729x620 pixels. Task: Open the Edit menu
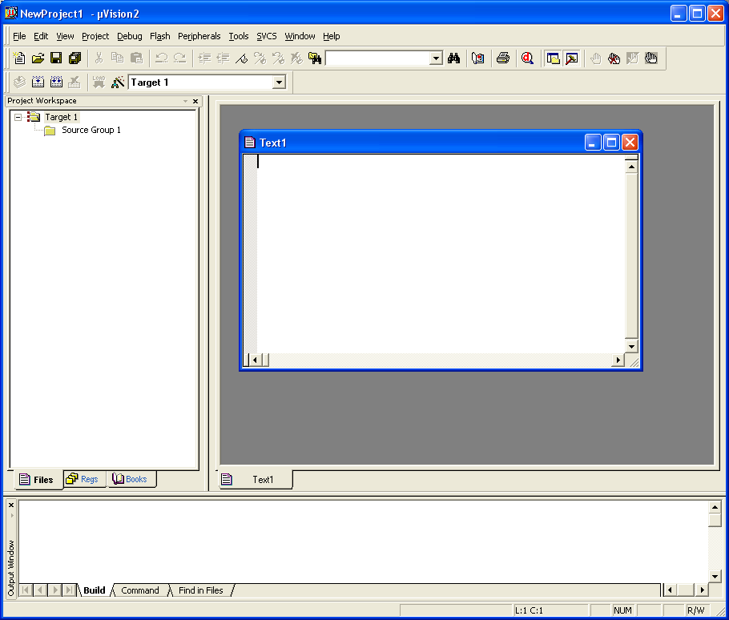click(41, 36)
